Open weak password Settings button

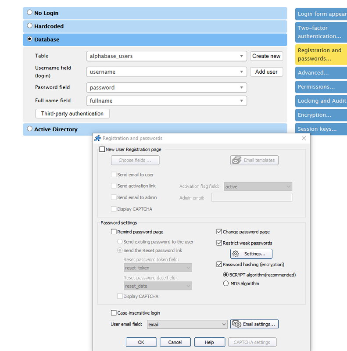(251, 254)
